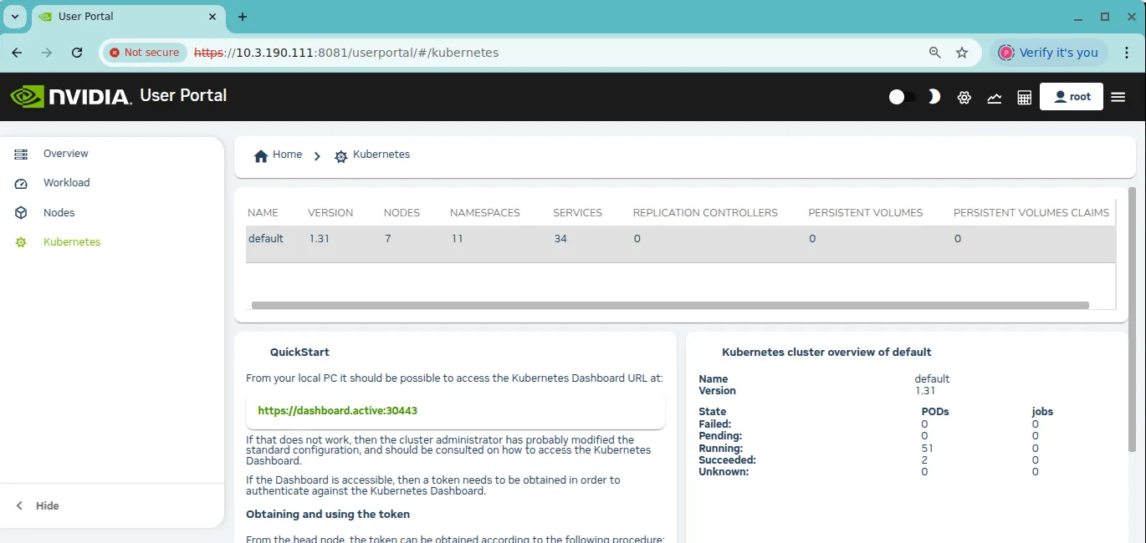Click browser forward arrow
This screenshot has width=1146, height=543.
tap(47, 53)
